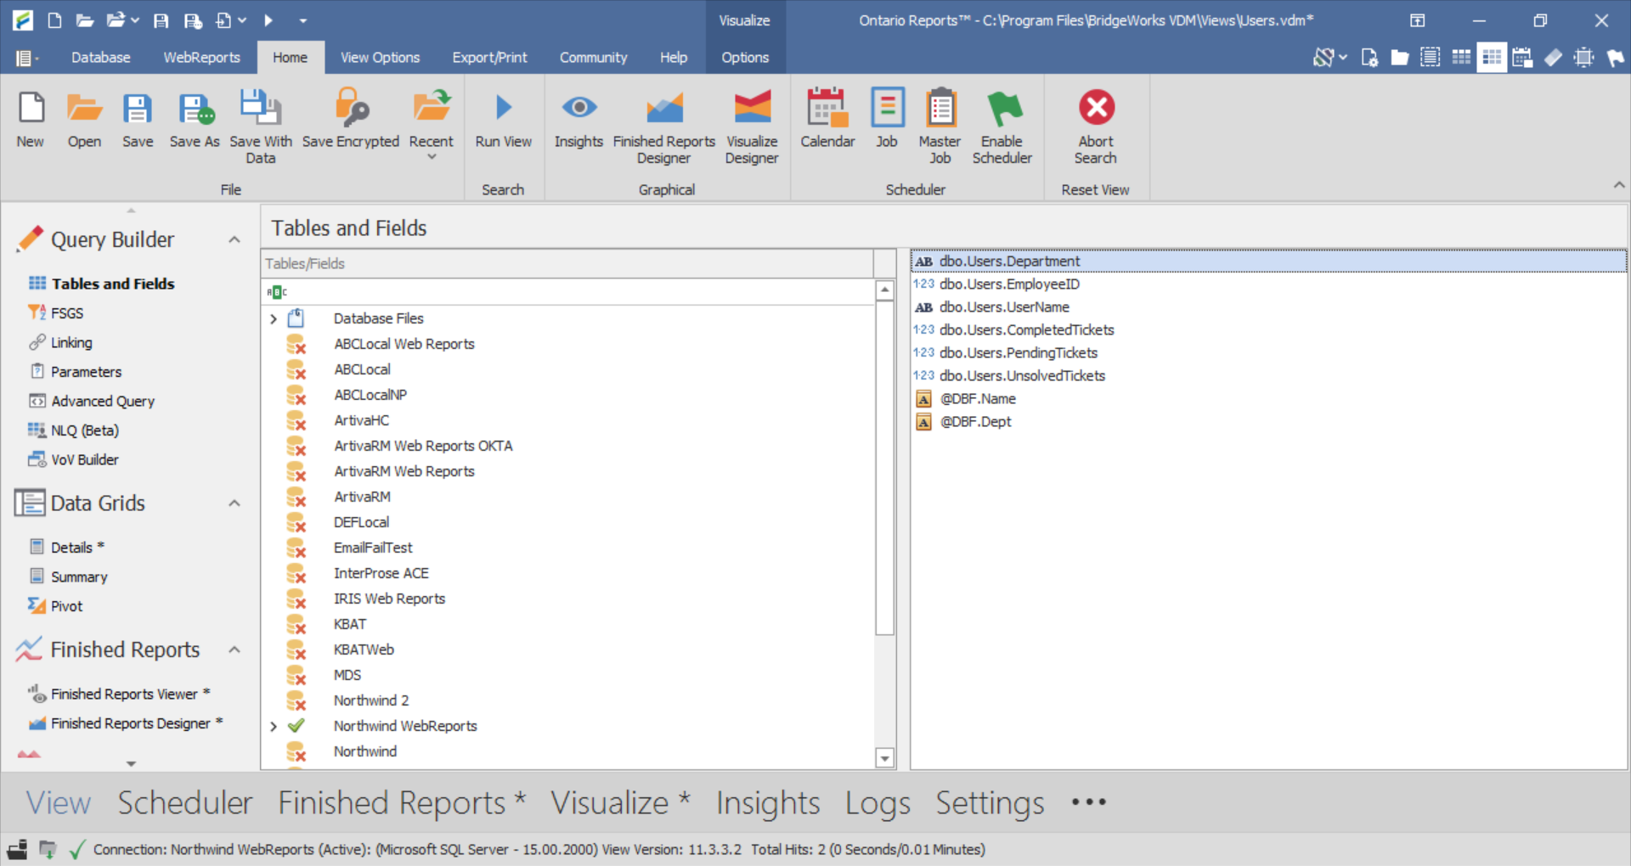This screenshot has height=866, width=1631.
Task: Switch to Settings bottom navigation
Action: 990,803
